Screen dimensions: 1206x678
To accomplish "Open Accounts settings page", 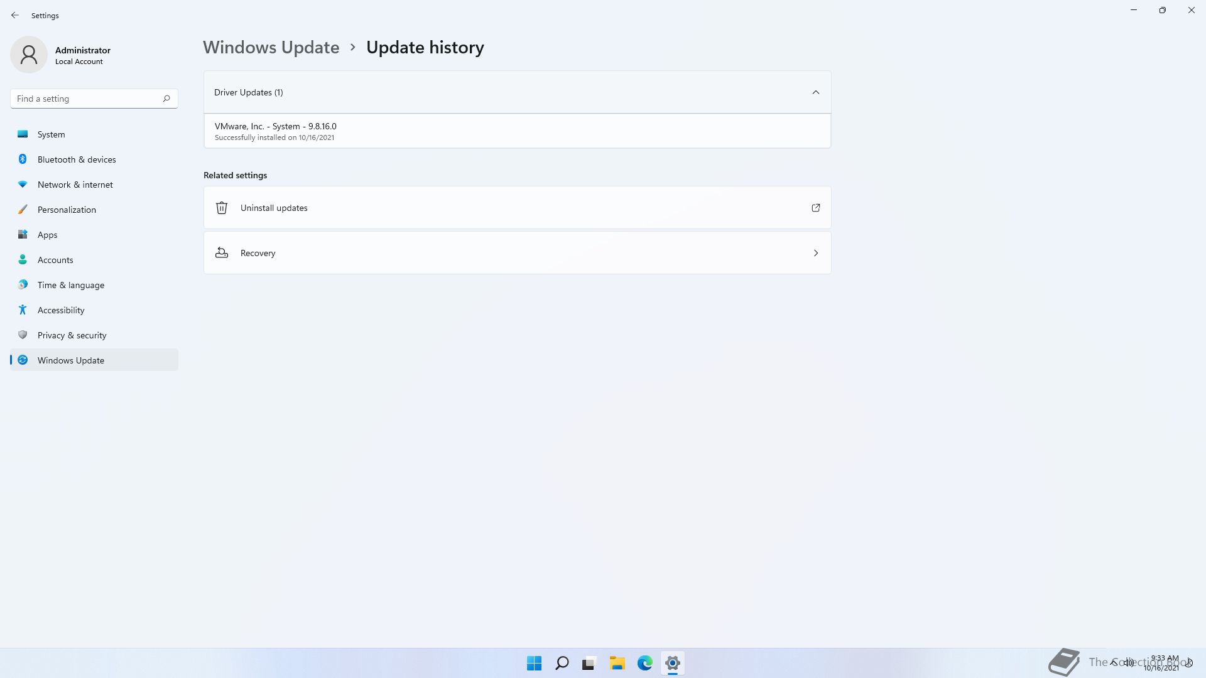I will click(94, 260).
